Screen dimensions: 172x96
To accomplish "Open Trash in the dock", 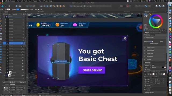I will (x=170, y=93).
